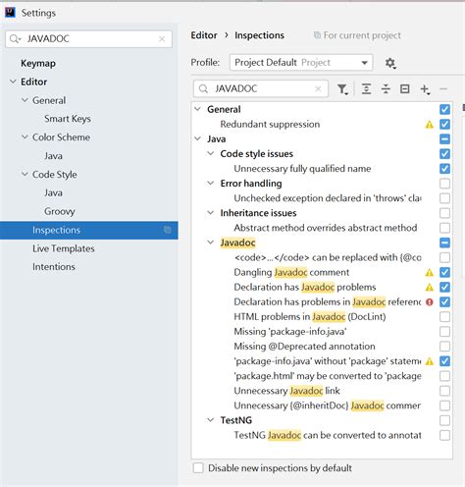Collapse the Javadoc inspections group
Screen dimensions: 465x487
pos(211,243)
